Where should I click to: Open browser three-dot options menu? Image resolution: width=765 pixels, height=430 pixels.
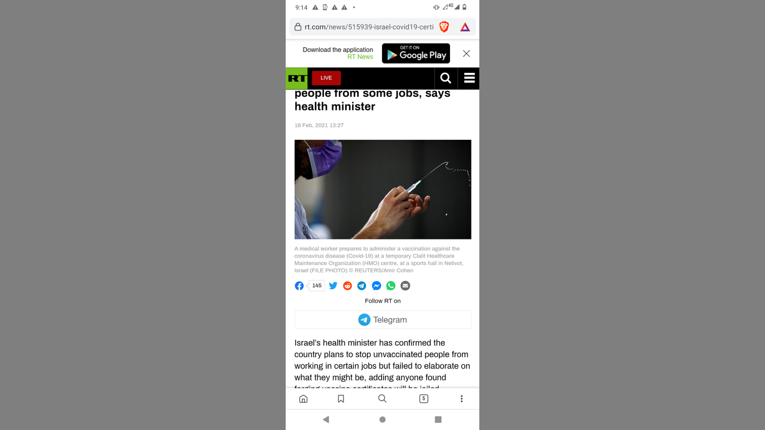coord(461,398)
